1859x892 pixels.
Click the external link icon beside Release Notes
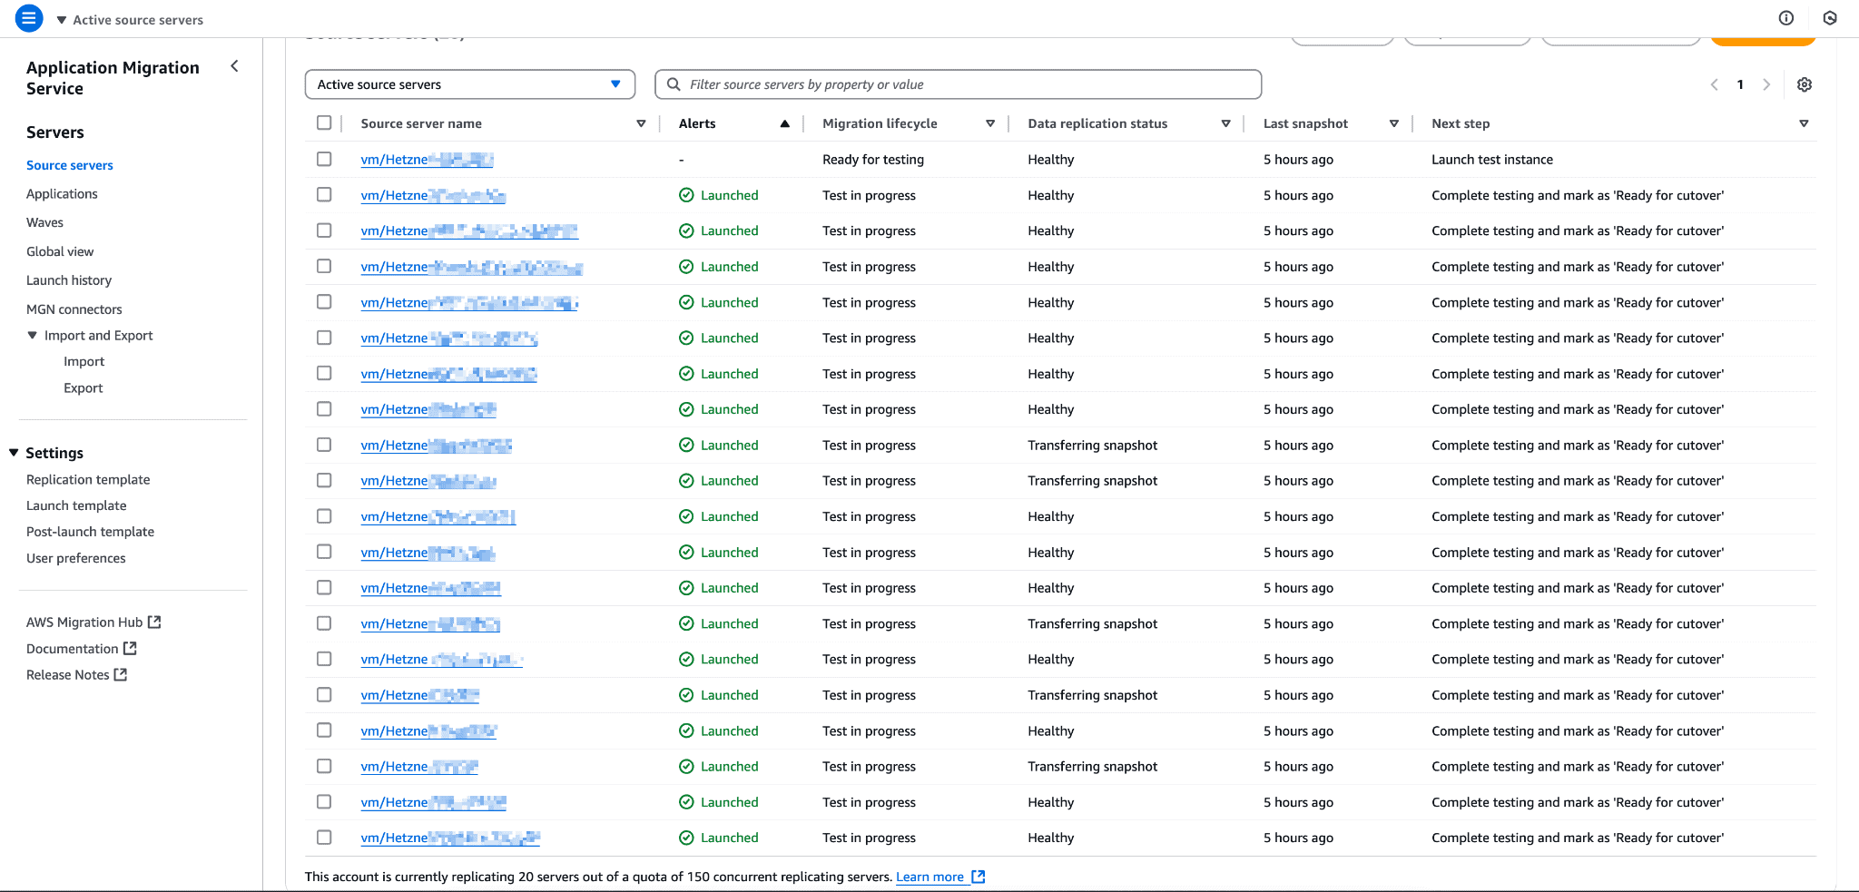[121, 674]
